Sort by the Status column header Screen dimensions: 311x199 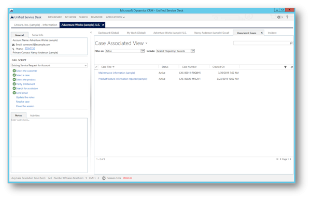[x=165, y=67]
